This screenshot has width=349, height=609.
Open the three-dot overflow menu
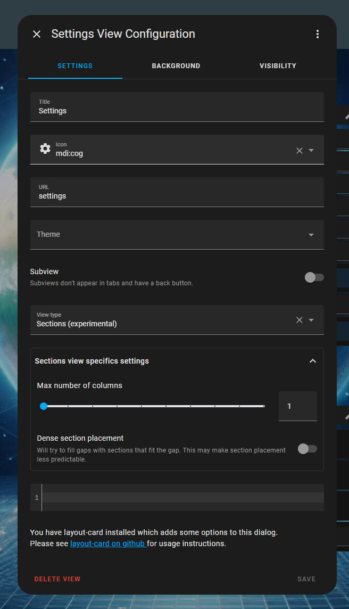318,34
